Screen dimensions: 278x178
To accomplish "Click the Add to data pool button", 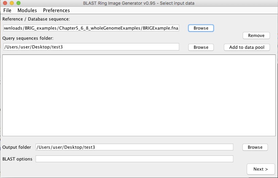I will (247, 47).
